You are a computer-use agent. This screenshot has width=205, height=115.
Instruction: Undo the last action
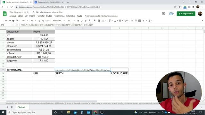pyautogui.click(x=6, y=21)
